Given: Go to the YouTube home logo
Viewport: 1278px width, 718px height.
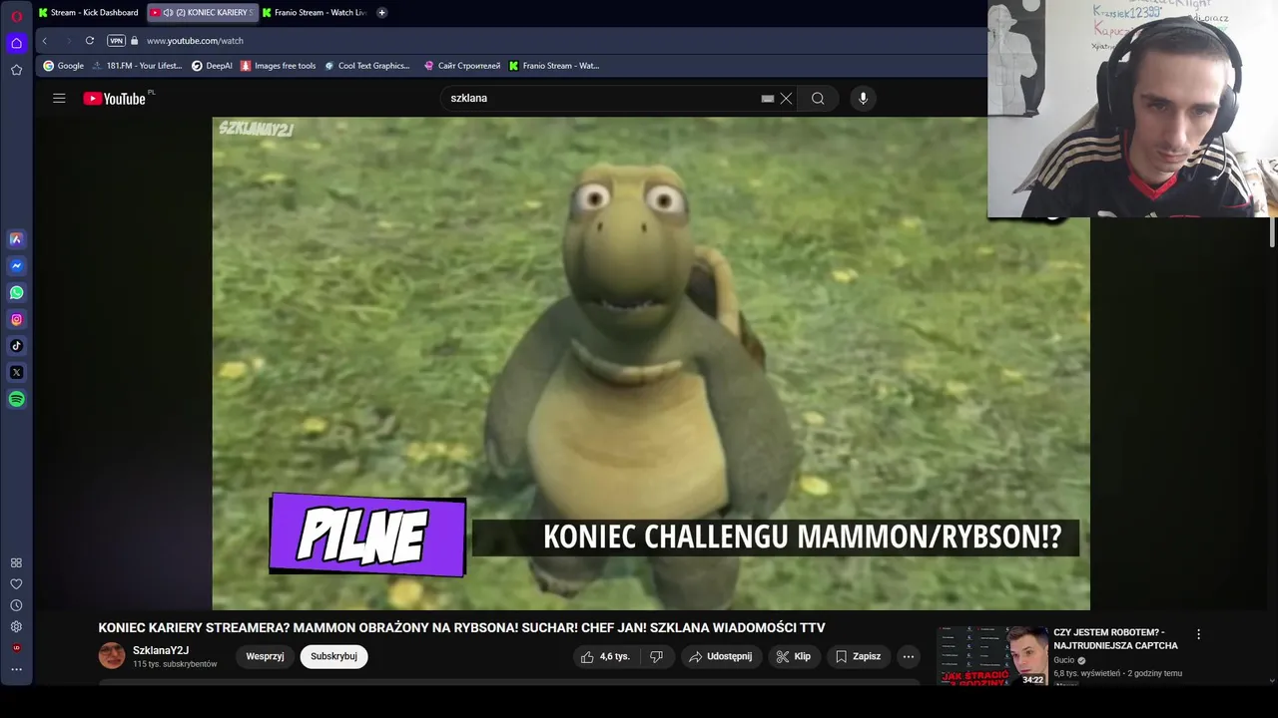Looking at the screenshot, I should click(x=115, y=98).
